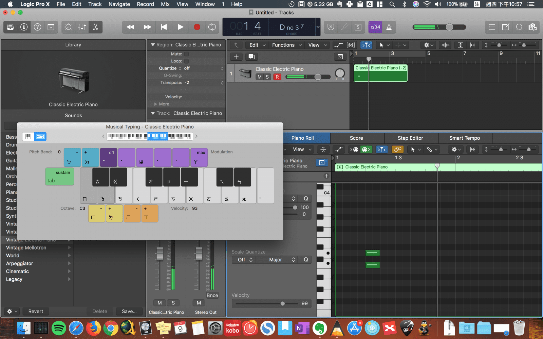Screen dimensions: 543x339
Task: Click the master volume slider knob
Action: point(449,27)
